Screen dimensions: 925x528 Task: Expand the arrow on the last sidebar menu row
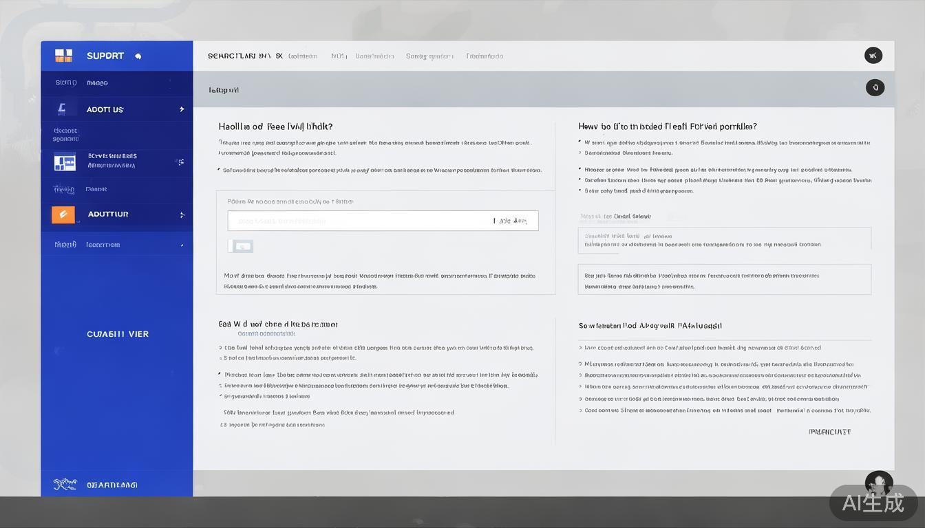point(182,245)
